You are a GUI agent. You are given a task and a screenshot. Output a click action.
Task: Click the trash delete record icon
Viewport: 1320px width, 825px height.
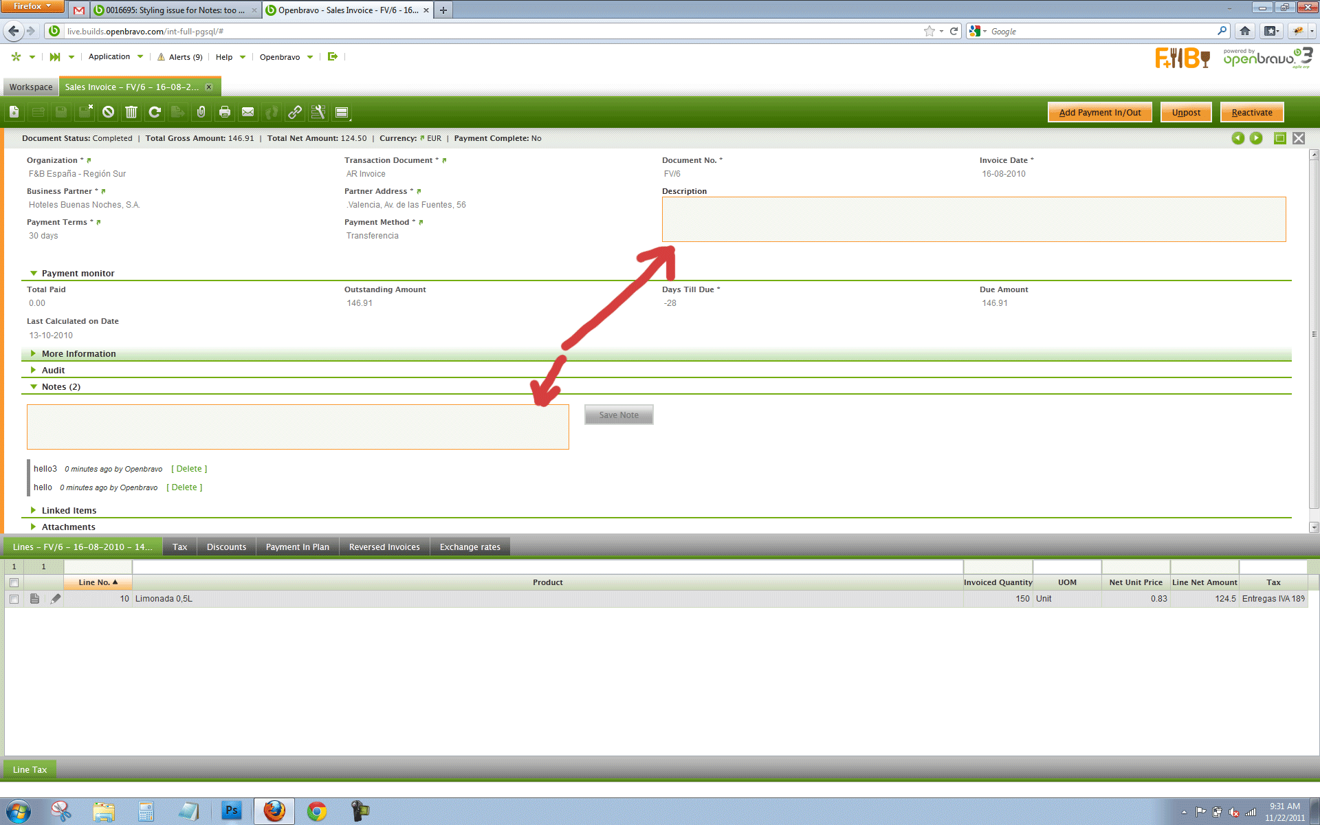131,112
